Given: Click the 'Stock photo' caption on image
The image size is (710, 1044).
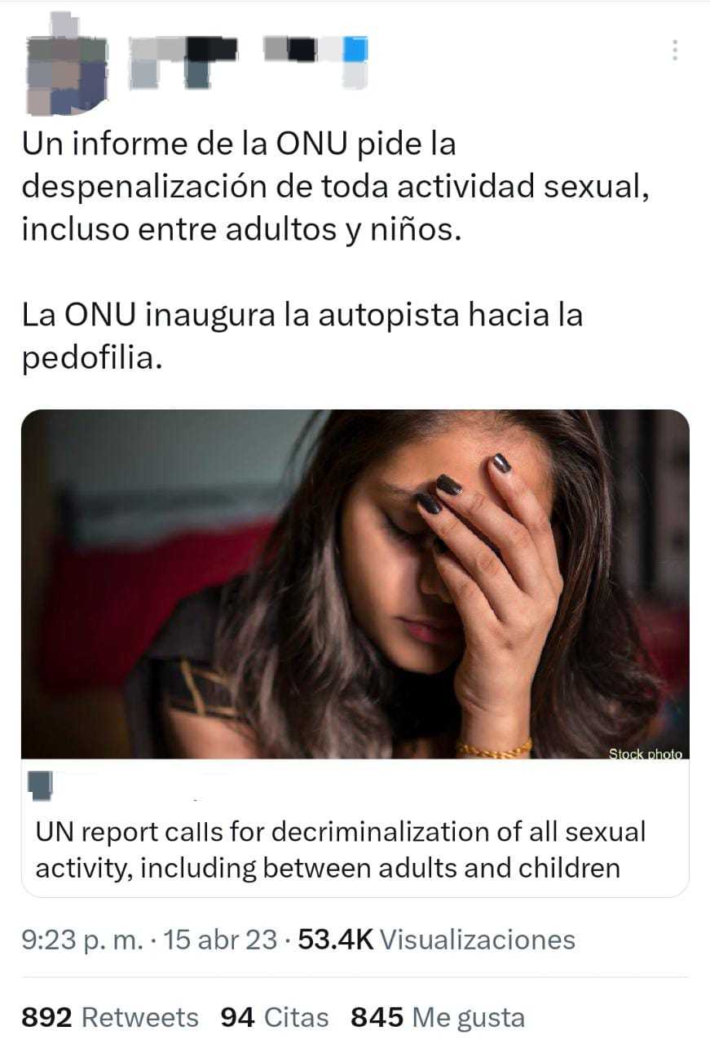Looking at the screenshot, I should (645, 754).
